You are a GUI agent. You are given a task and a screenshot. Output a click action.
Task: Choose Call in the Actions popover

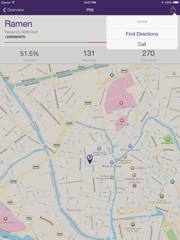142,44
